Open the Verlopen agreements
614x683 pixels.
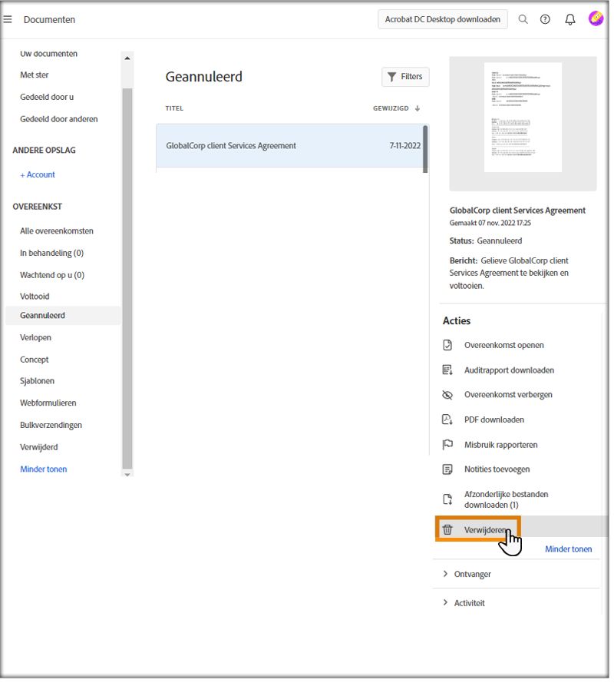[x=35, y=337]
